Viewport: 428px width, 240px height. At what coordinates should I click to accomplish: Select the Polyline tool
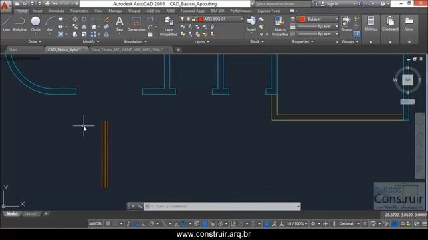click(20, 24)
